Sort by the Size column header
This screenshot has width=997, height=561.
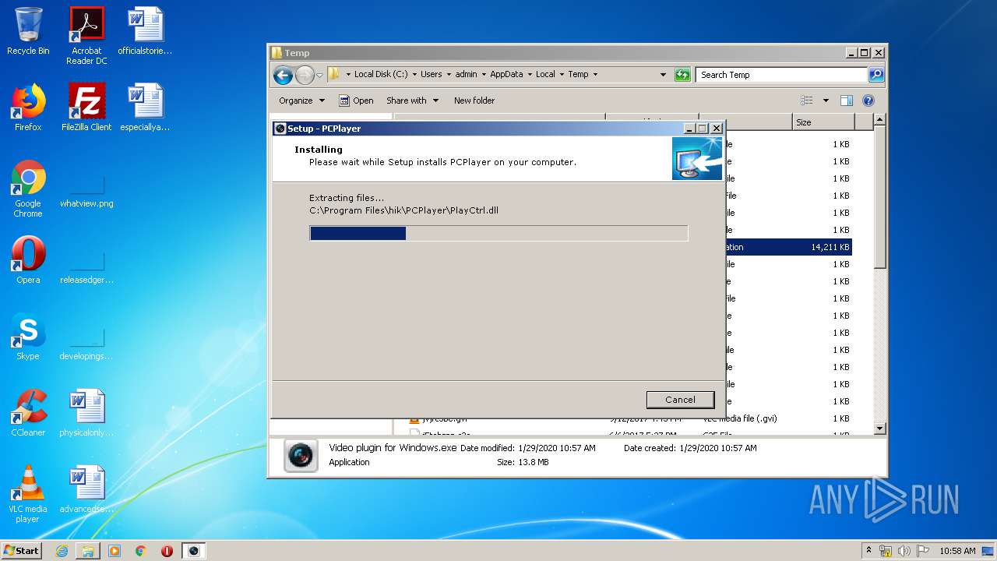[x=823, y=122]
